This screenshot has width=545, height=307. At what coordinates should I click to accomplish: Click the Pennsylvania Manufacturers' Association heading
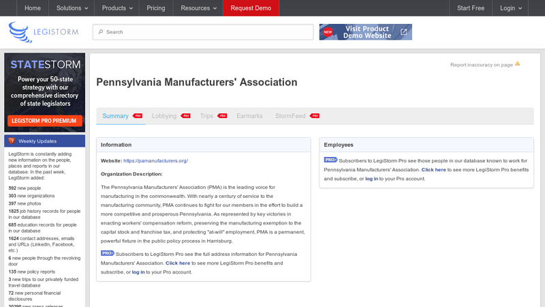pyautogui.click(x=197, y=82)
